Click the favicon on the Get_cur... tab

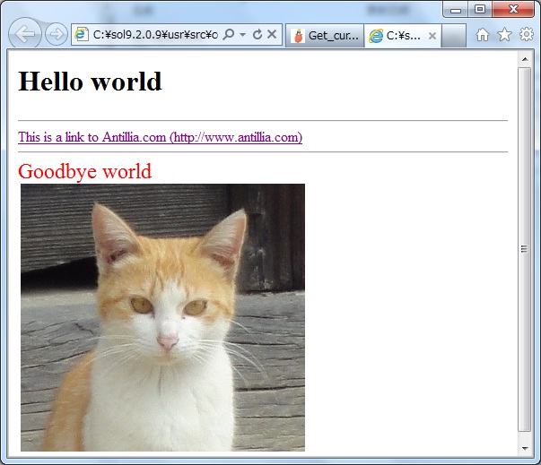(x=298, y=36)
